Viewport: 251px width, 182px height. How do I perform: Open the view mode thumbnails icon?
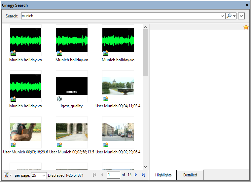tap(6, 175)
